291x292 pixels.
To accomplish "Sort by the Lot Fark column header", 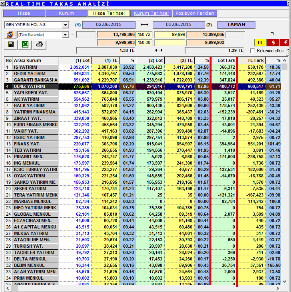I will point(224,60).
